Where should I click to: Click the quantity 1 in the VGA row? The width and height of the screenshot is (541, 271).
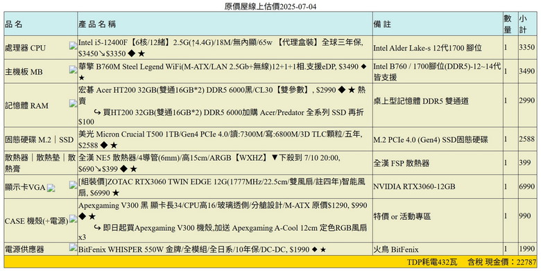coord(506,186)
